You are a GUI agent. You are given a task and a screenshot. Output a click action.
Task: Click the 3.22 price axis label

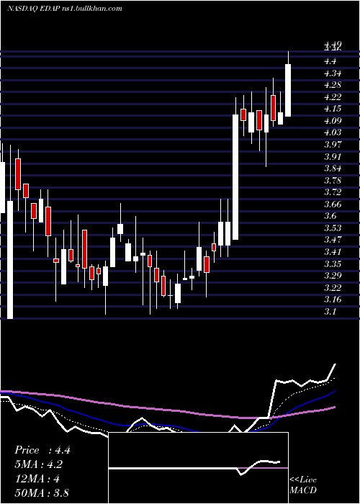pos(333,287)
